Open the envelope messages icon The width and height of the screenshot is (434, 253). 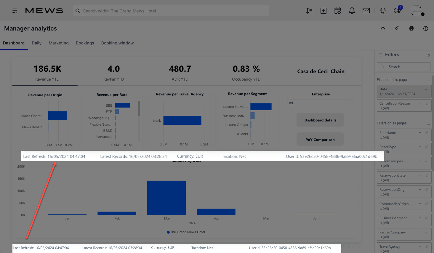click(x=366, y=11)
